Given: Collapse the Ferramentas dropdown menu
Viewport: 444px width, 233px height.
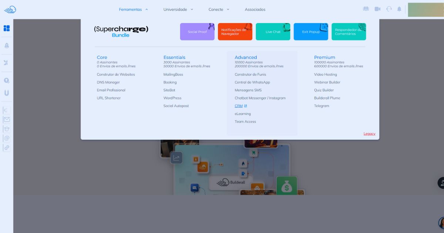Looking at the screenshot, I should point(134,10).
